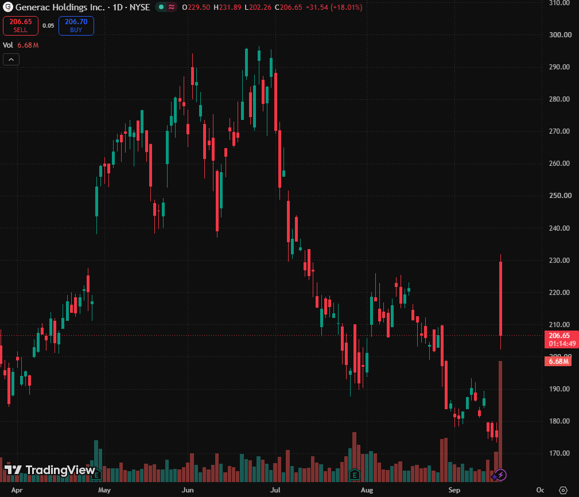Click the Generac logo icon in the header
The height and width of the screenshot is (497, 579).
pos(8,7)
